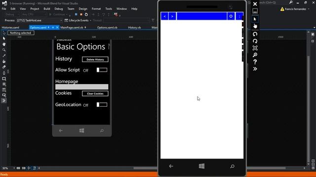
Task: Tap the phone browser refresh O button
Action: [x=231, y=16]
